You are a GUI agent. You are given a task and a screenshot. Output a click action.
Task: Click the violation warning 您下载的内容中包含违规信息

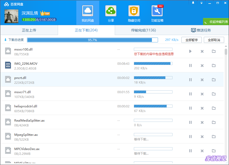(x=154, y=54)
